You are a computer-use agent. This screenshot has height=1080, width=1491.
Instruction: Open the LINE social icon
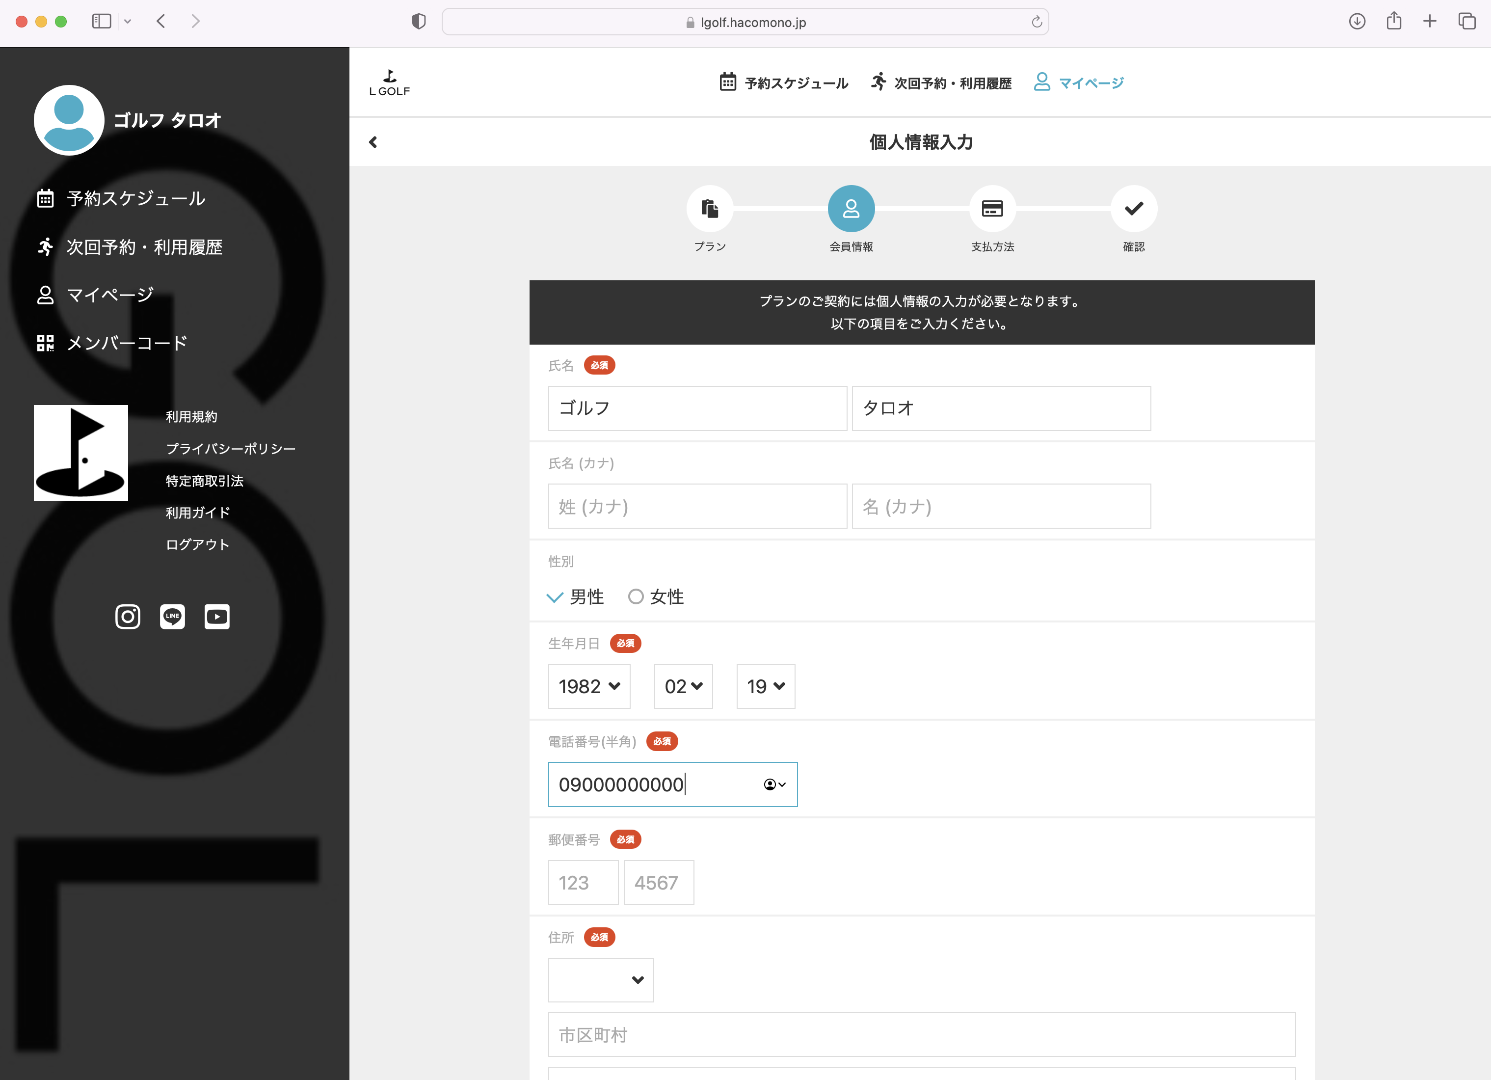(x=172, y=616)
